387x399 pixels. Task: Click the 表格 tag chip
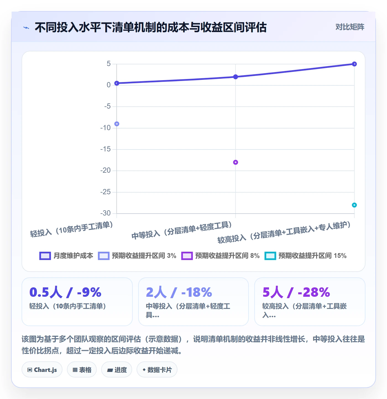[82, 370]
